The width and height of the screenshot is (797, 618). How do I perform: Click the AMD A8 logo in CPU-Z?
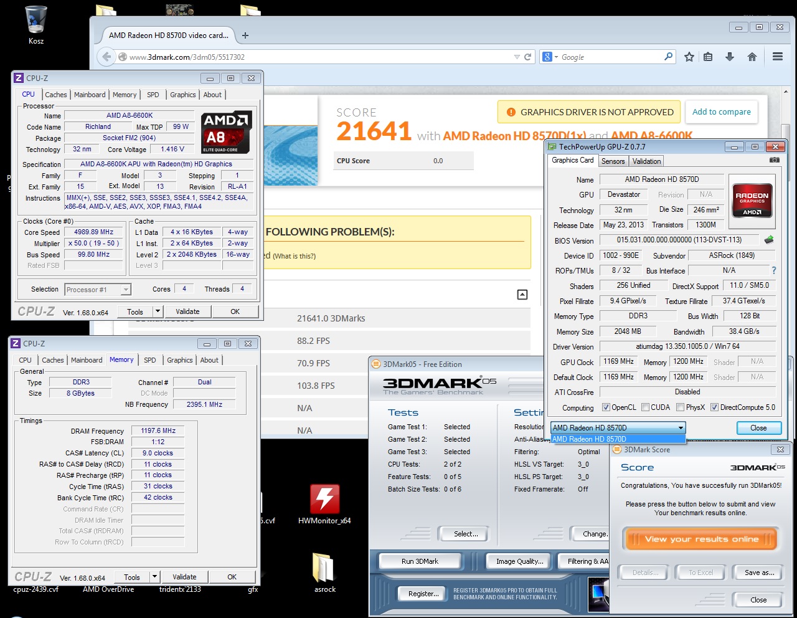226,132
